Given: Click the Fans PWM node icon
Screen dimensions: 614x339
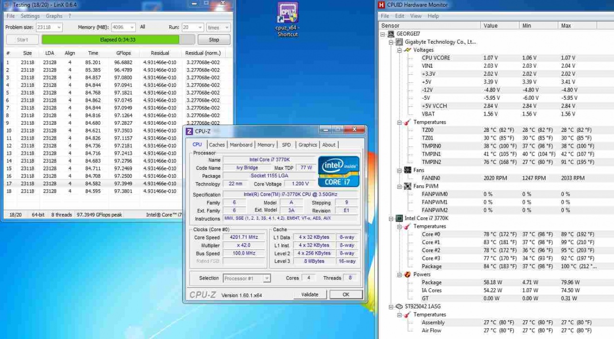Looking at the screenshot, I should 408,186.
